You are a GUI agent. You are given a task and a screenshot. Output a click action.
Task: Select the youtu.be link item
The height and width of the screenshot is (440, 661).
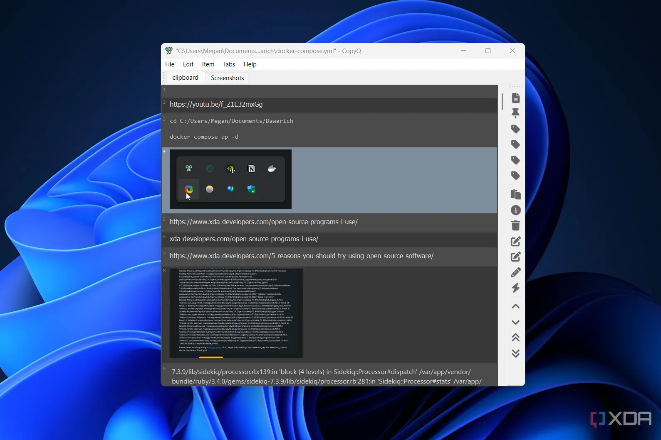pyautogui.click(x=329, y=105)
